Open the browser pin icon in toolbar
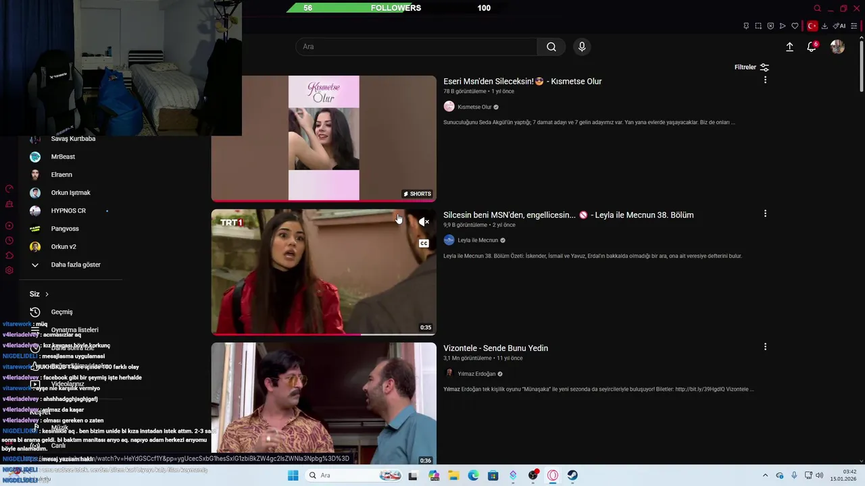The width and height of the screenshot is (865, 486). click(x=746, y=26)
